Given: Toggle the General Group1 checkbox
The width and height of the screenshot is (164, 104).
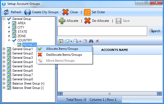Looking at the screenshot, I should pyautogui.click(x=9, y=49).
